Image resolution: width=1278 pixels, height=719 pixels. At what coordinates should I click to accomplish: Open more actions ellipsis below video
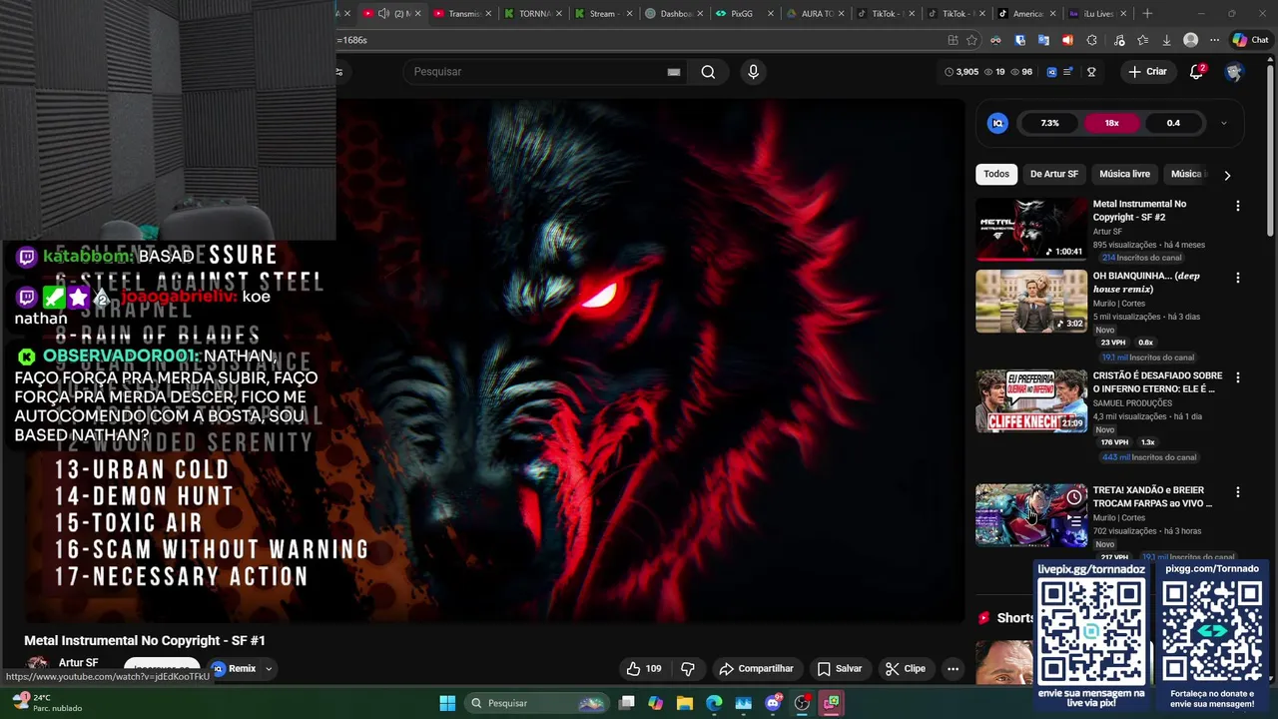tap(954, 669)
